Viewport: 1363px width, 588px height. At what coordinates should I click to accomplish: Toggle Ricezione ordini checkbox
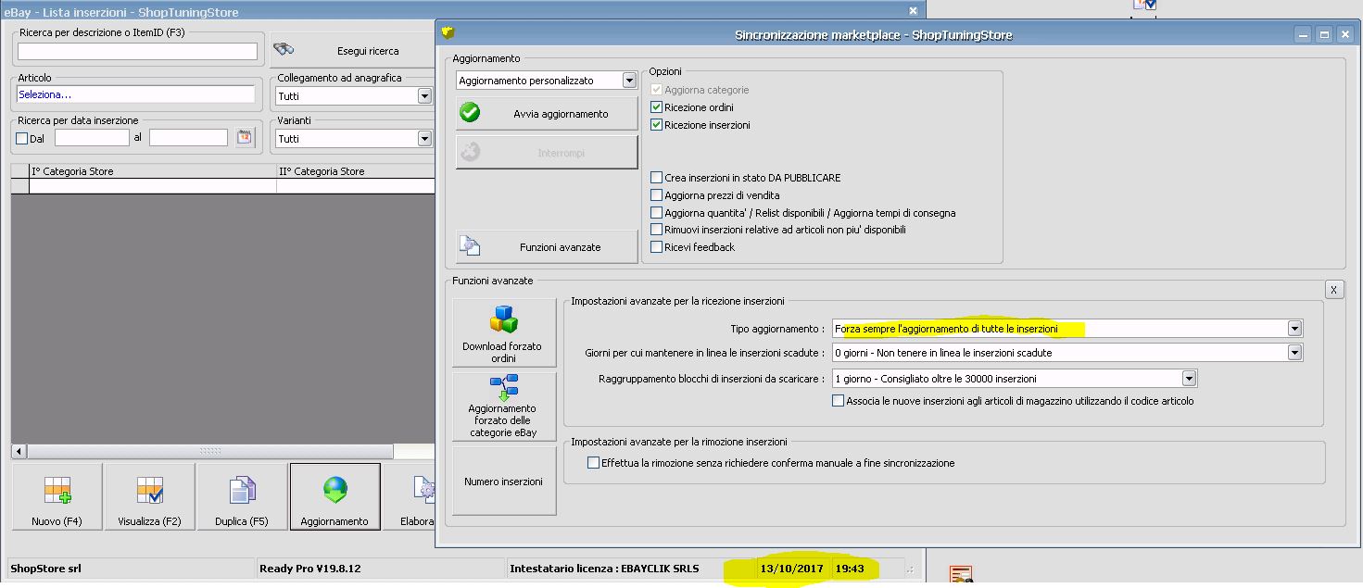(x=657, y=107)
